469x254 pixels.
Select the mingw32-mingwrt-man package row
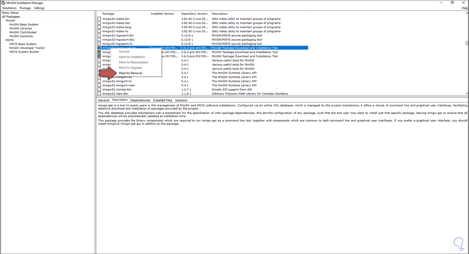pos(202,85)
